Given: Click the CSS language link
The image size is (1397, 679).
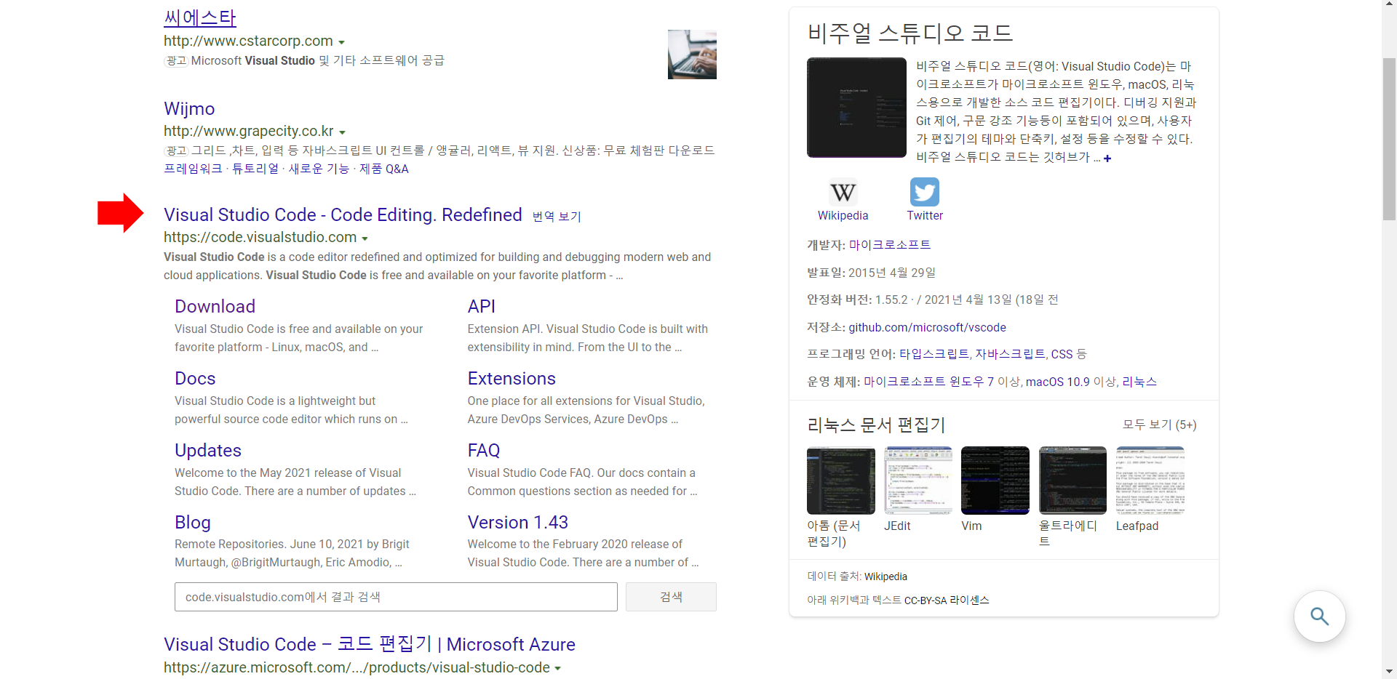Looking at the screenshot, I should click(x=1062, y=354).
